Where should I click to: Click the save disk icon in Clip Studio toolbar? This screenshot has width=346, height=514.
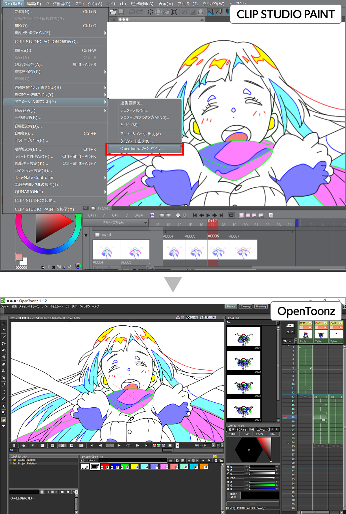pyautogui.click(x=121, y=12)
